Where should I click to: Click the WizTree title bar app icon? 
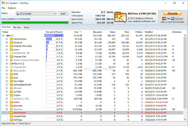3,3
